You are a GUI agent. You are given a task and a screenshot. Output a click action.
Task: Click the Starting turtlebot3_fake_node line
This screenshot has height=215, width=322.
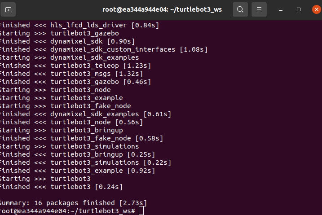point(65,106)
